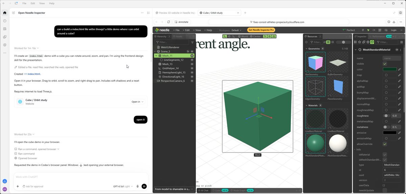Open the three-dot options beside chat title
The width and height of the screenshot is (406, 194).
tap(142, 13)
